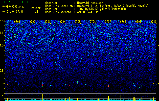
Task: Click the Receiving antenna label
Action: click(58, 12)
